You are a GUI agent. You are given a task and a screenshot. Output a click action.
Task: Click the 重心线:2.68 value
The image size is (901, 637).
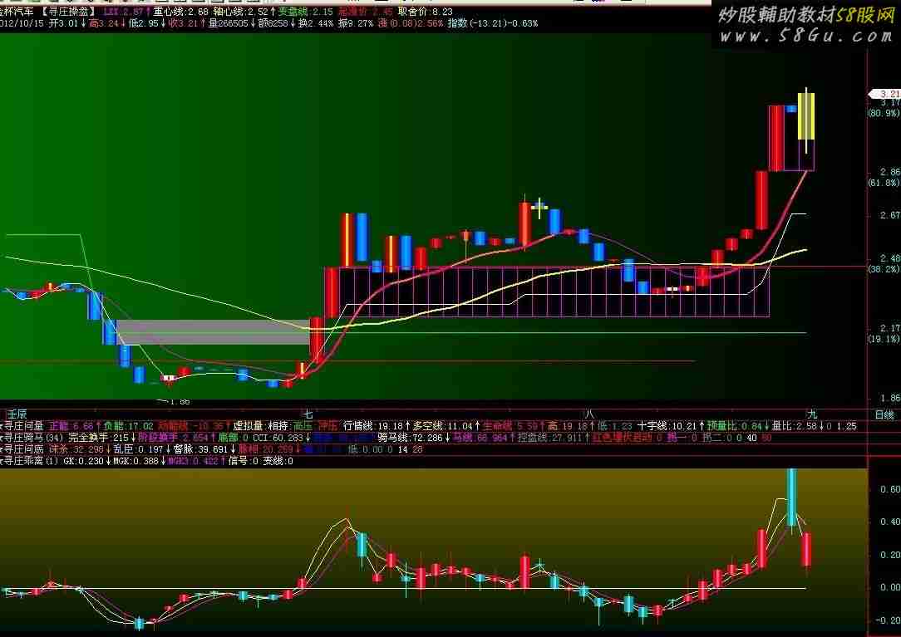180,12
